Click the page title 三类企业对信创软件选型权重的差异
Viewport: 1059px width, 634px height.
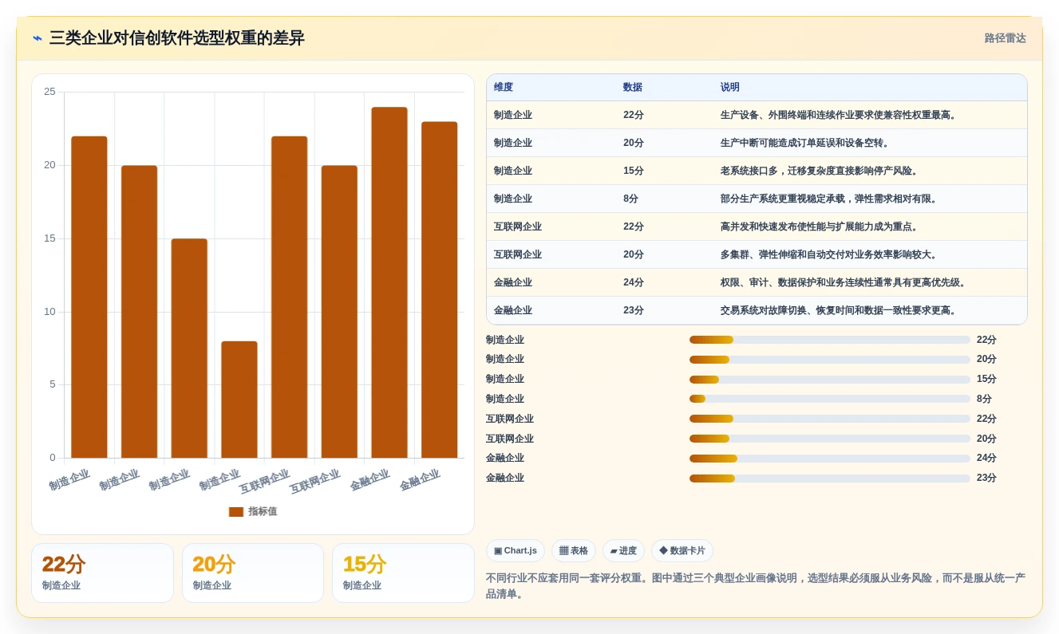[x=177, y=38]
